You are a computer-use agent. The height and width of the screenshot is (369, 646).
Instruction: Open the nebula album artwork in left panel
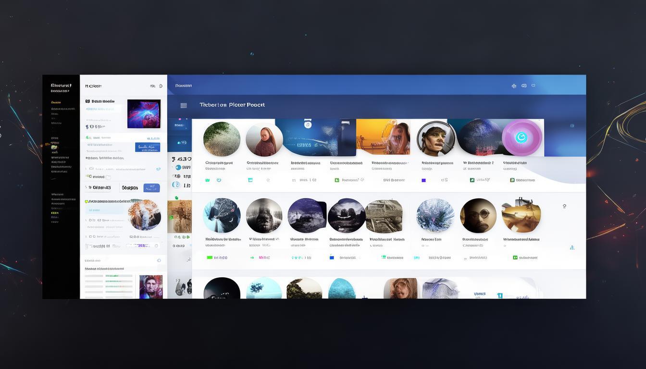pyautogui.click(x=144, y=114)
